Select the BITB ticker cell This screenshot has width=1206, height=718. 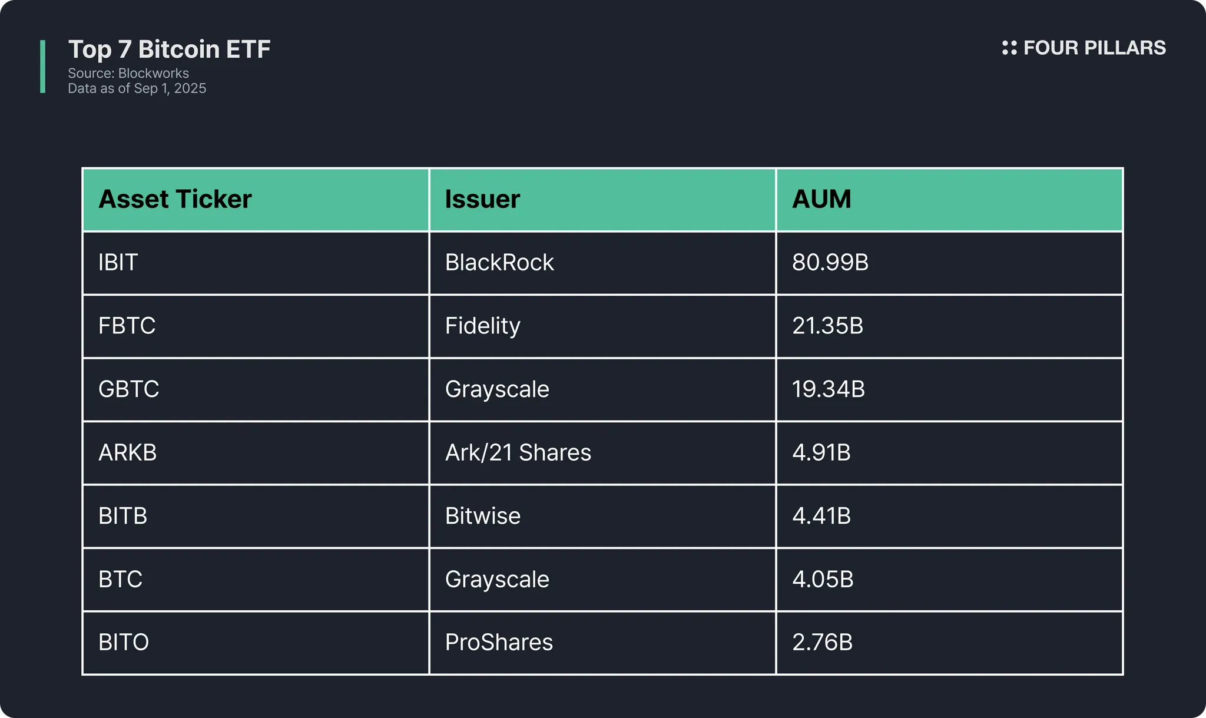pos(122,516)
